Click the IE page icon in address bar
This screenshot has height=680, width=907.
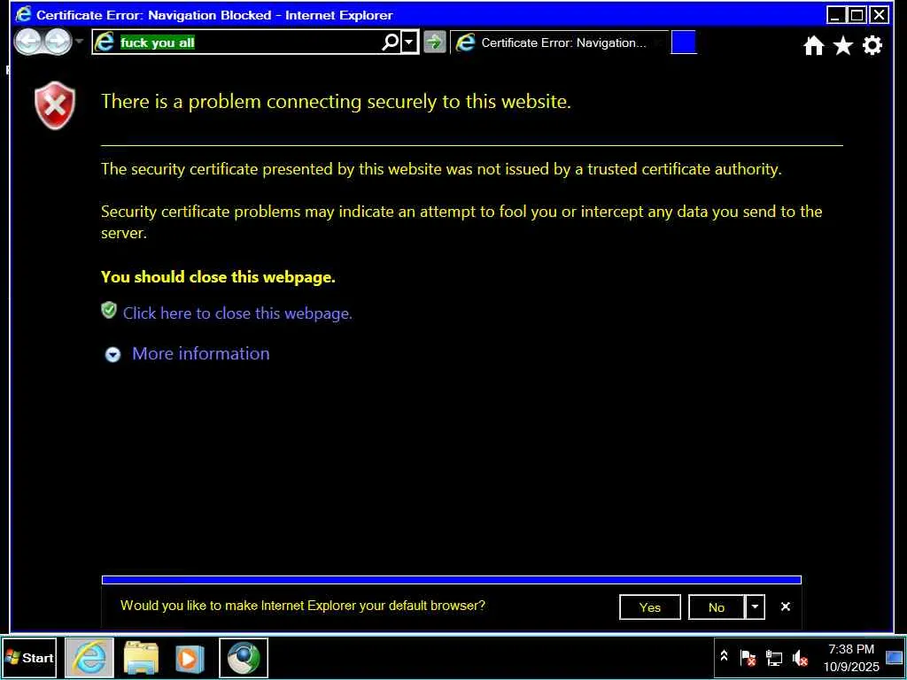105,42
